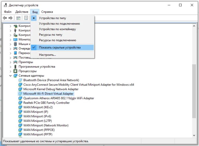Open the Справка menu
The width and height of the screenshot is (199, 146).
[47, 12]
